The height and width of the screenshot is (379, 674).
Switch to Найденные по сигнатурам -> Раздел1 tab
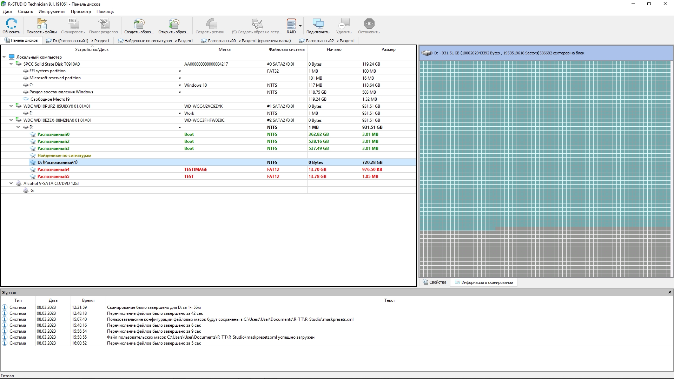point(156,41)
